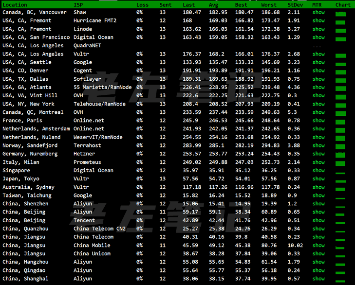Select the StDev value 10.02
Screen dimensions: 355x285
tap(295, 246)
